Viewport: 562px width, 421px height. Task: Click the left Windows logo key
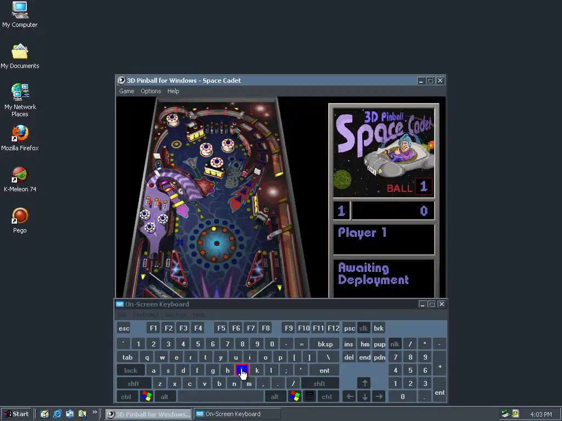[x=146, y=397]
